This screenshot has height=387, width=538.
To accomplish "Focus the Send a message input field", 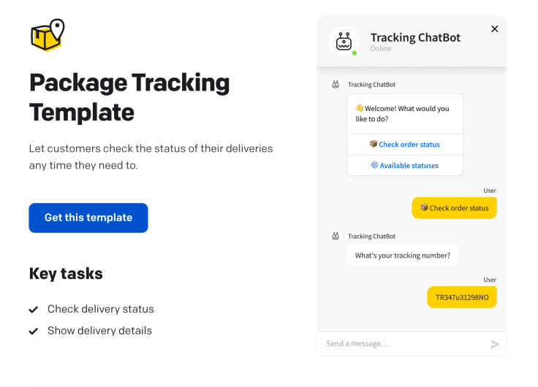I will pyautogui.click(x=402, y=344).
